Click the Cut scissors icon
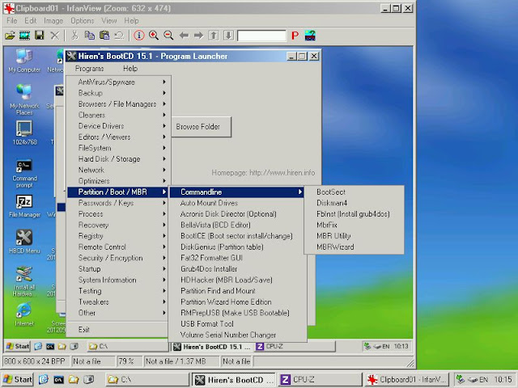518x388 pixels. tap(75, 36)
